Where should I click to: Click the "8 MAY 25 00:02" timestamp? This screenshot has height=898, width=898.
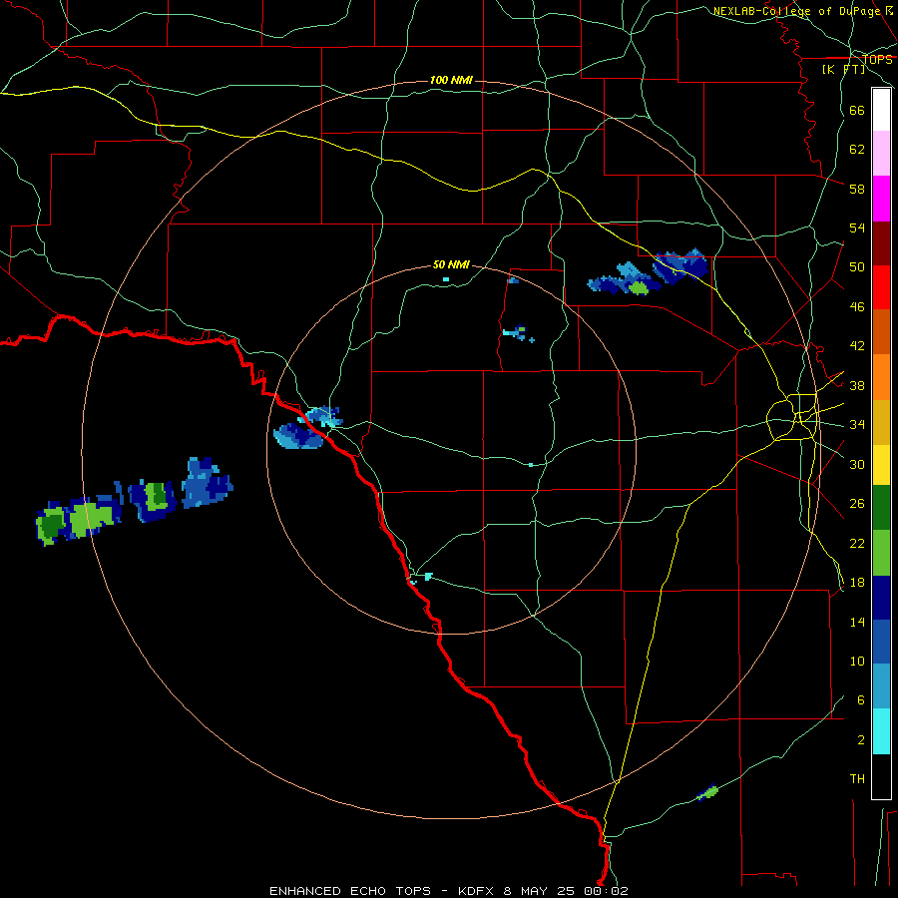[x=566, y=891]
